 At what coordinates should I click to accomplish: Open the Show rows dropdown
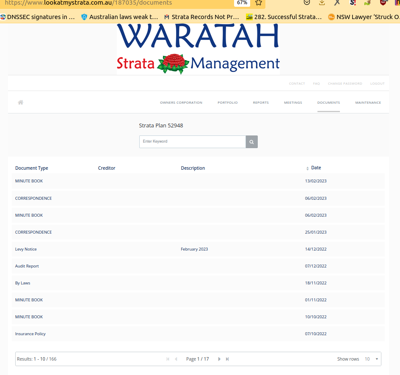[371, 359]
